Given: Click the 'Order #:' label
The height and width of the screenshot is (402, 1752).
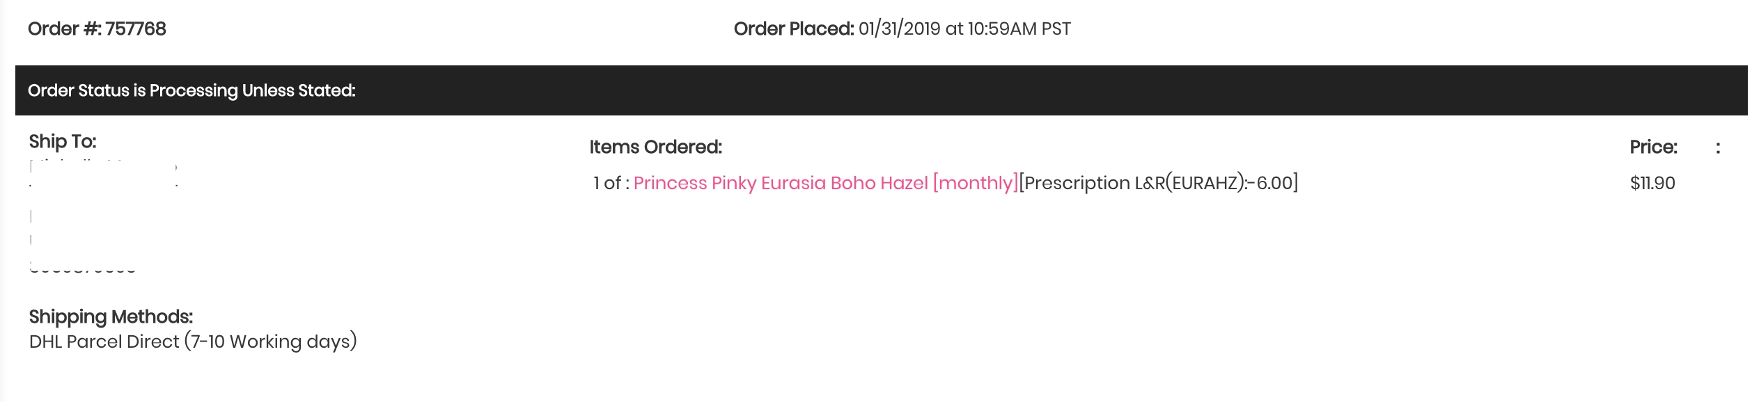Looking at the screenshot, I should [x=65, y=29].
